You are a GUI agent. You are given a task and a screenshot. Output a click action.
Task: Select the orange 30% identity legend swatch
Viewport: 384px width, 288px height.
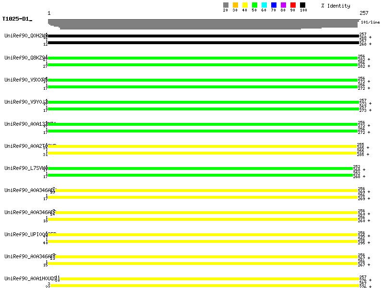[x=235, y=5]
